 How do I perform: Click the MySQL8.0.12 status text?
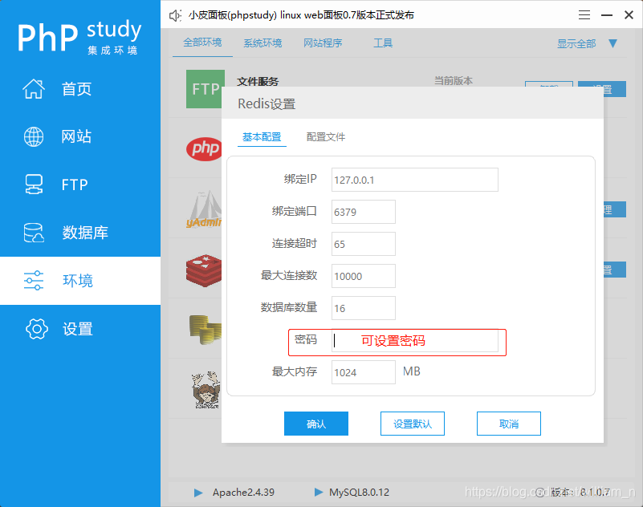pyautogui.click(x=359, y=493)
